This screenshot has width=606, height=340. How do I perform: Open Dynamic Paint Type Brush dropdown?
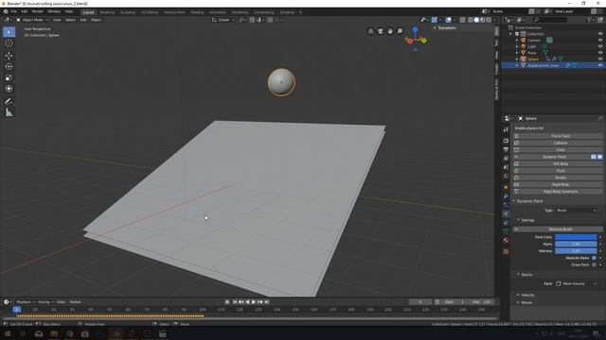click(577, 211)
